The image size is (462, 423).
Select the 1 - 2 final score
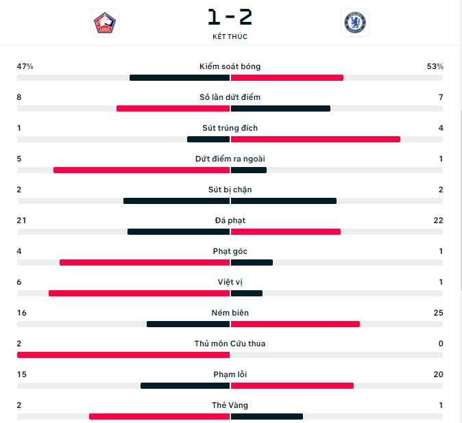[x=230, y=16]
